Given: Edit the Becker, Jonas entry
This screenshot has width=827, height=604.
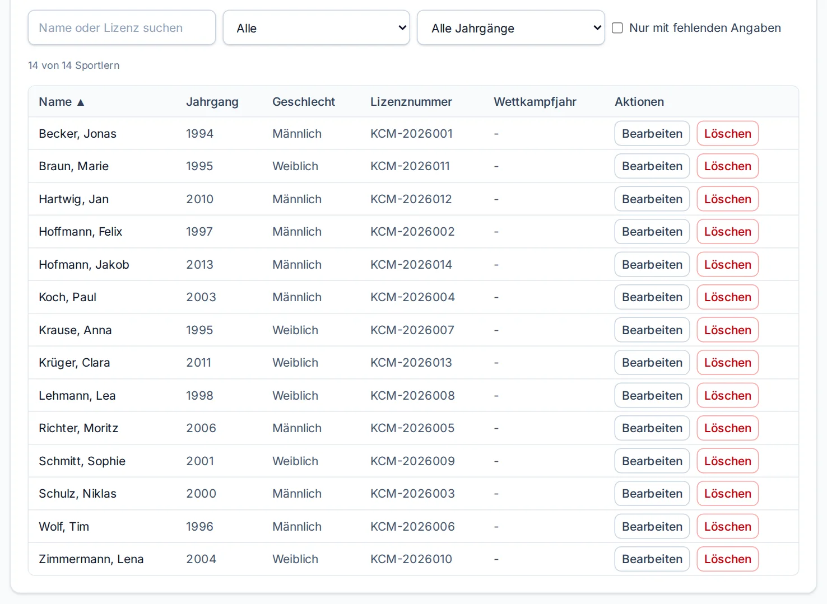Looking at the screenshot, I should coord(652,134).
